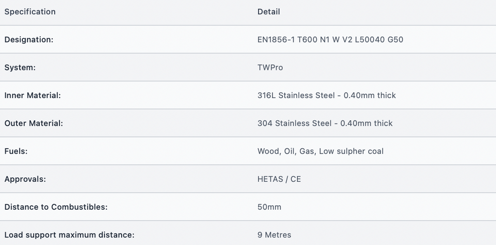Select the Approvals row label

point(25,179)
